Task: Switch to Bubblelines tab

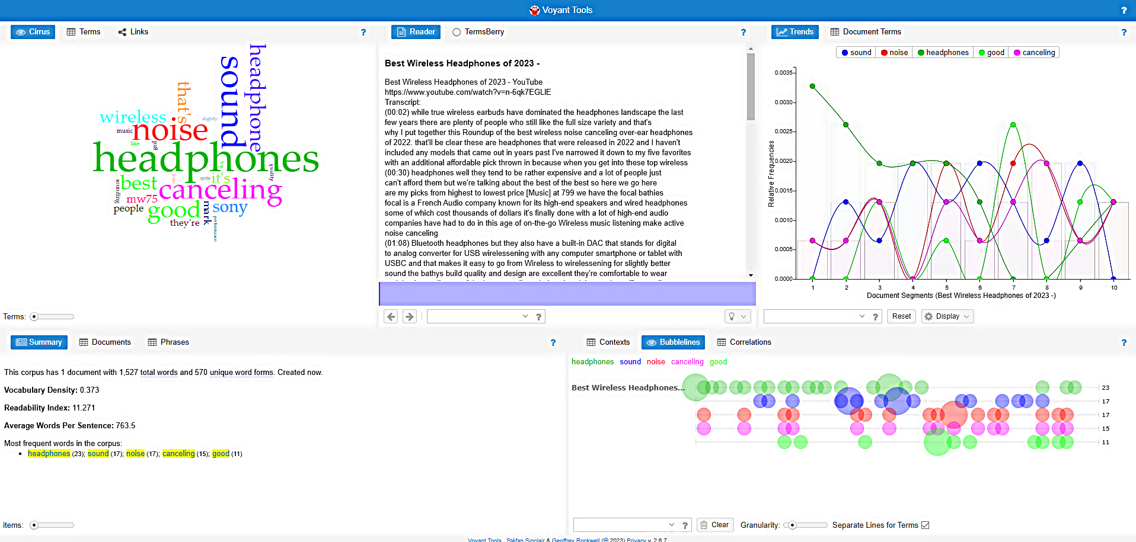Action: coord(673,342)
